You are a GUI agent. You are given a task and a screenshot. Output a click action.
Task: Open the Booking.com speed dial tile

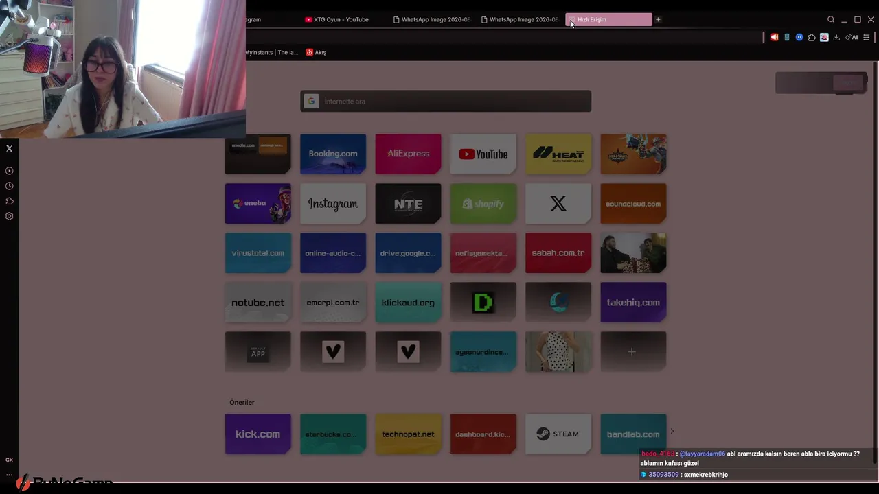pyautogui.click(x=333, y=154)
